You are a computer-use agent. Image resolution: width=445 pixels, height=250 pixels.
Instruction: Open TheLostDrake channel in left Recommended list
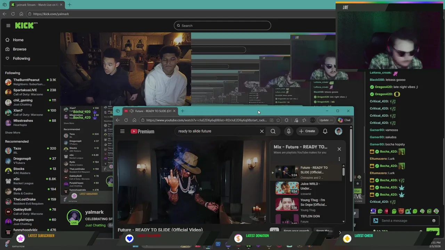pos(31,201)
